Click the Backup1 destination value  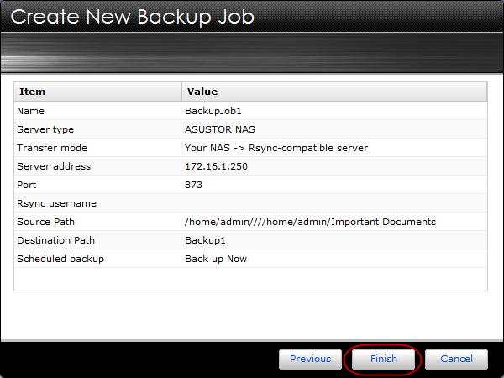205,240
